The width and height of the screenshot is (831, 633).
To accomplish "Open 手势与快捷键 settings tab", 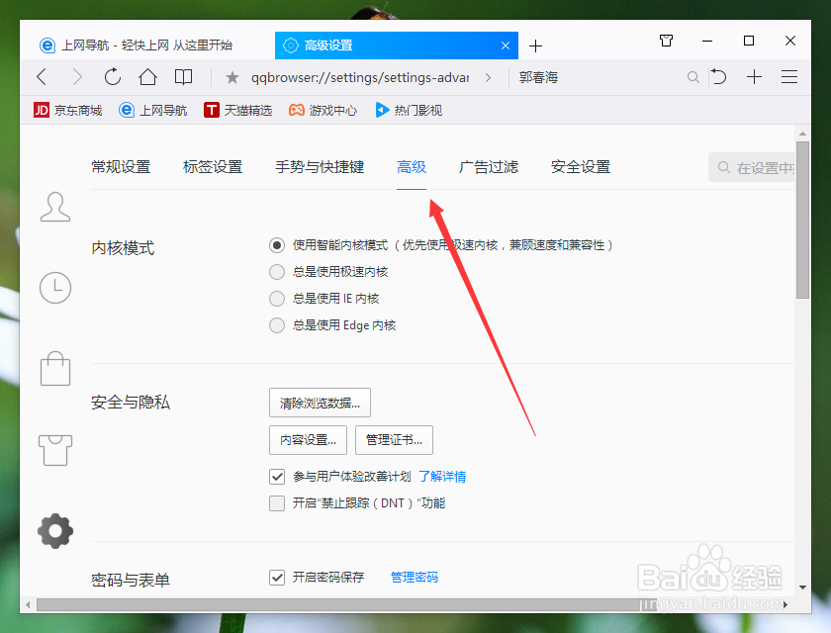I will (319, 167).
